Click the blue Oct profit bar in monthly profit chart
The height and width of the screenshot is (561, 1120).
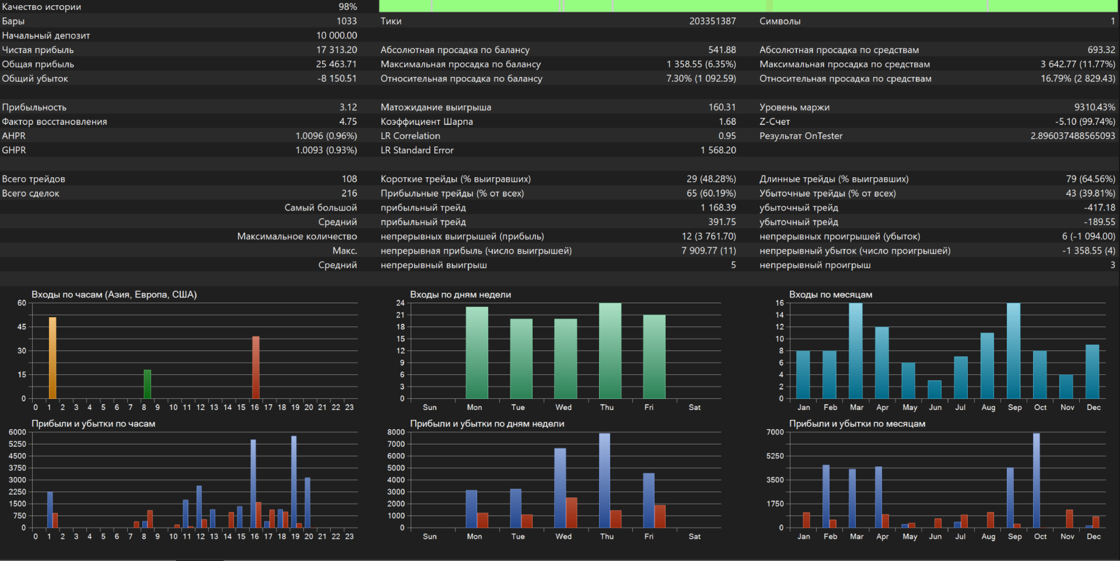pos(1036,480)
